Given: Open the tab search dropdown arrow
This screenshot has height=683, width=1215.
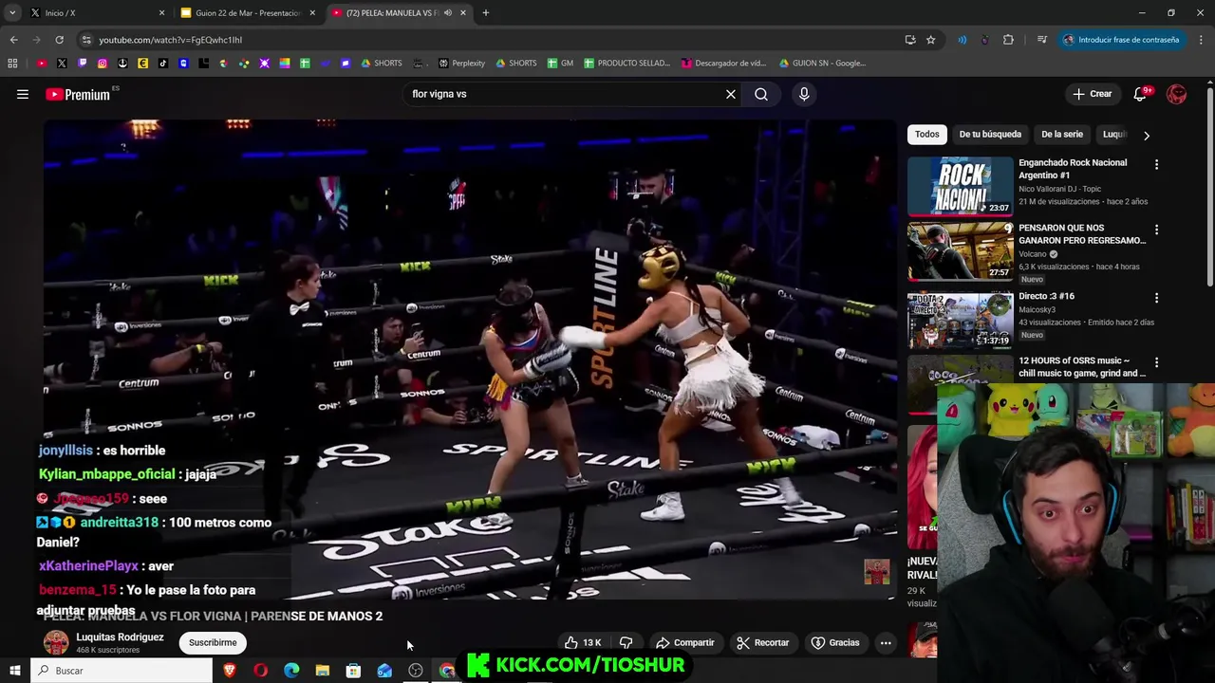Looking at the screenshot, I should [12, 12].
